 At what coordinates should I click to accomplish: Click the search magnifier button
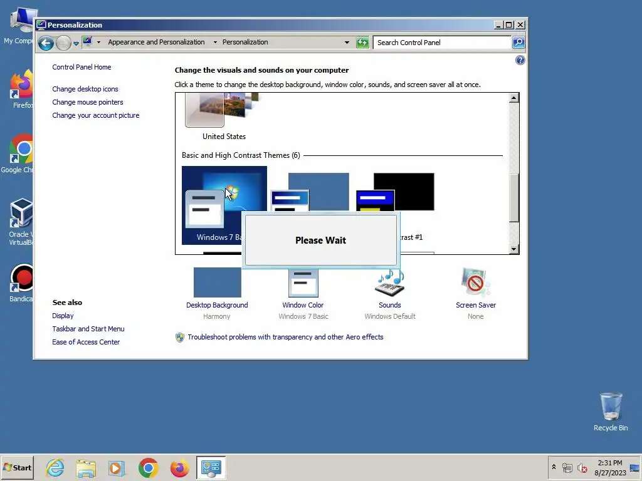[518, 42]
